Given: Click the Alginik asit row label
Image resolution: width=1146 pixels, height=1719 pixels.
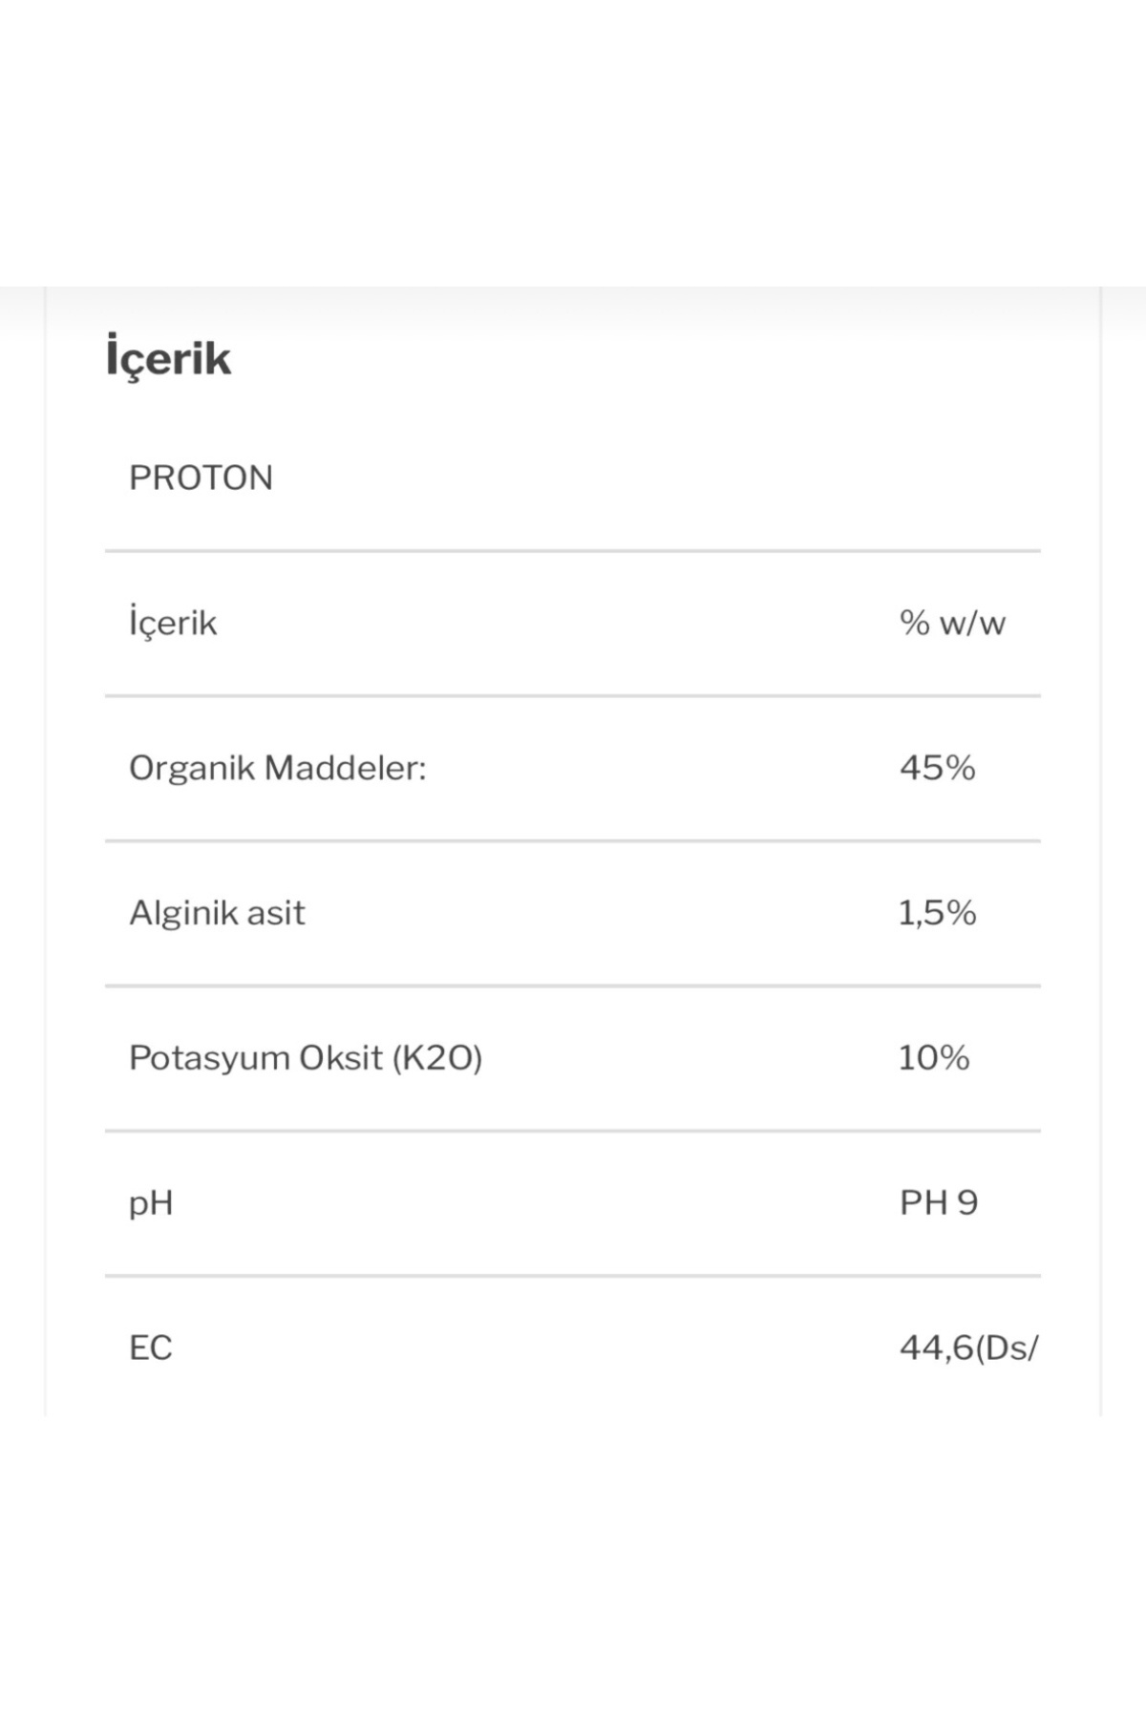Looking at the screenshot, I should coord(217,913).
